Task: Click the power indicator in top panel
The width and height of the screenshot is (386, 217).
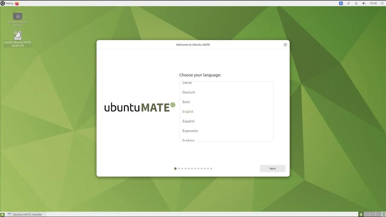Action: coord(382,3)
